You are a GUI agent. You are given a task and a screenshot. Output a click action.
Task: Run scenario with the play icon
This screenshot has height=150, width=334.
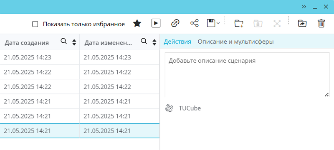[156, 23]
